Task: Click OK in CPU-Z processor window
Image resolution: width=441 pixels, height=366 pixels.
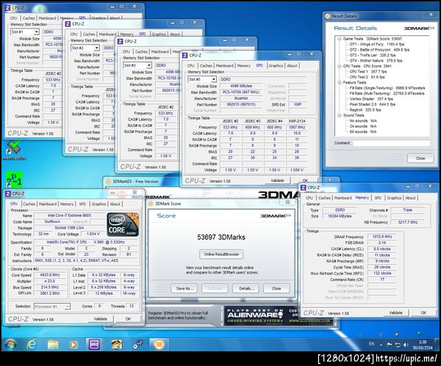Action: click(x=128, y=319)
